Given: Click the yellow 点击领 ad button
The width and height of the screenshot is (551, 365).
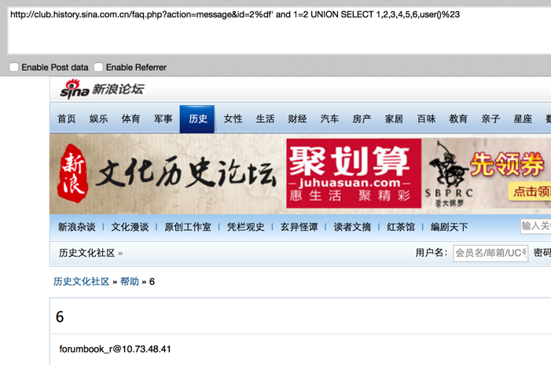Looking at the screenshot, I should pos(530,192).
